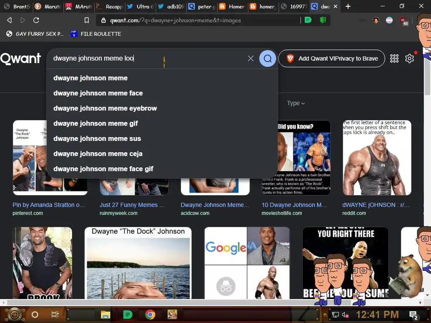Click the network tray icon

[335, 315]
